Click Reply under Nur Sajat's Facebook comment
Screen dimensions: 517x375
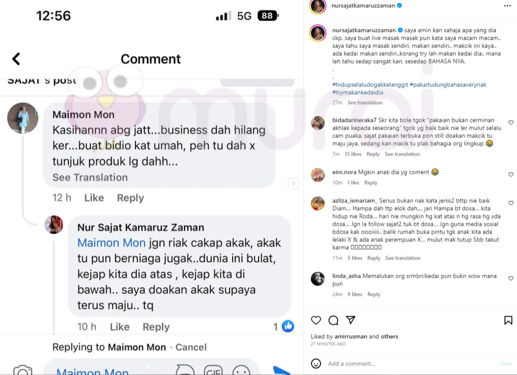(156, 327)
